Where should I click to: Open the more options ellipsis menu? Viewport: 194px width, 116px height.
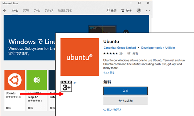pos(148,11)
